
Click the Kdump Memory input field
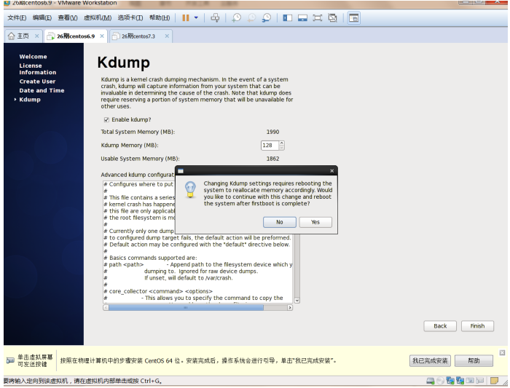coord(270,146)
